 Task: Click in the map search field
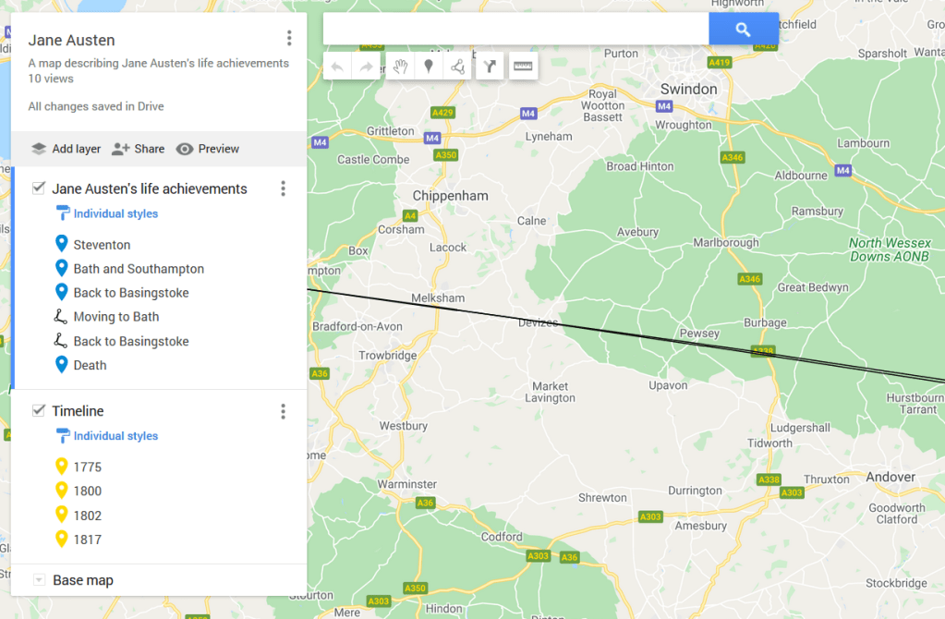(x=515, y=30)
